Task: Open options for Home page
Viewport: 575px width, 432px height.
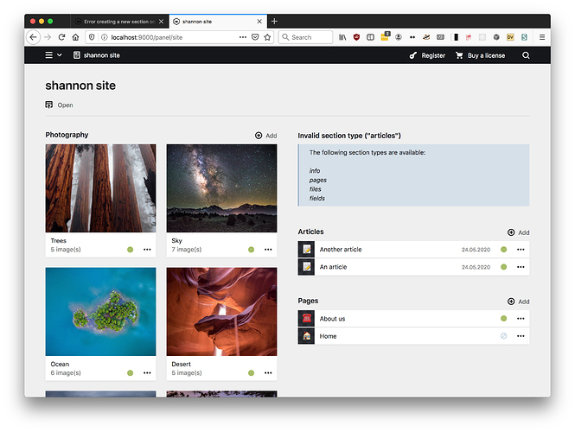Action: pyautogui.click(x=521, y=336)
